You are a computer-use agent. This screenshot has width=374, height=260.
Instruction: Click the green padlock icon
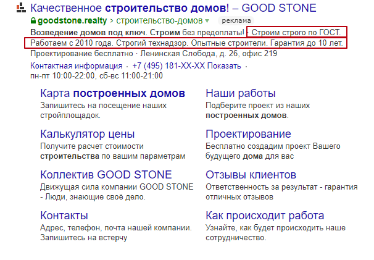(33, 21)
